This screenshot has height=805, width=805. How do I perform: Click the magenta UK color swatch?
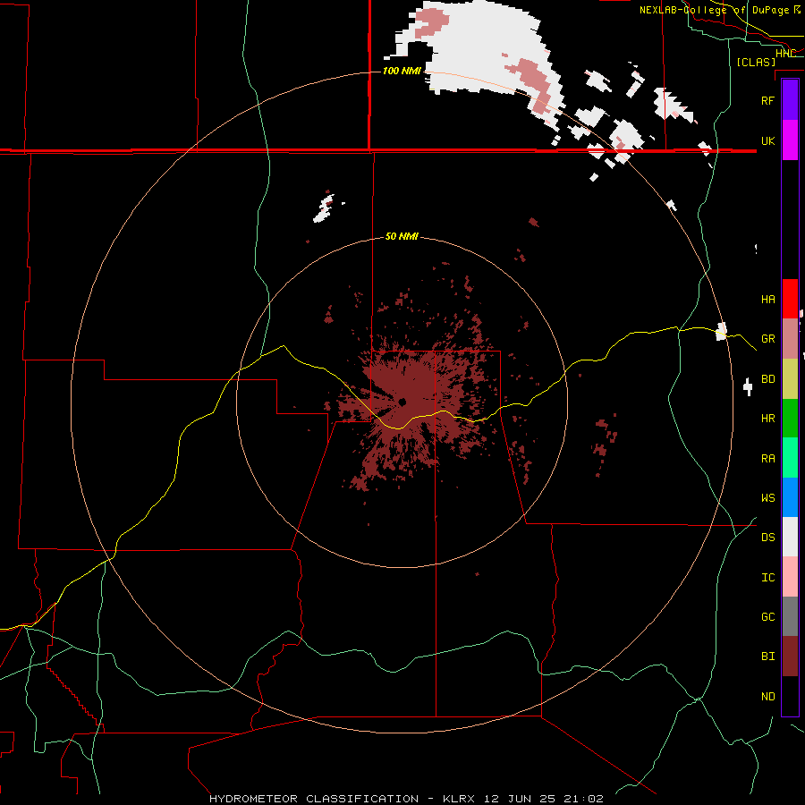(790, 140)
